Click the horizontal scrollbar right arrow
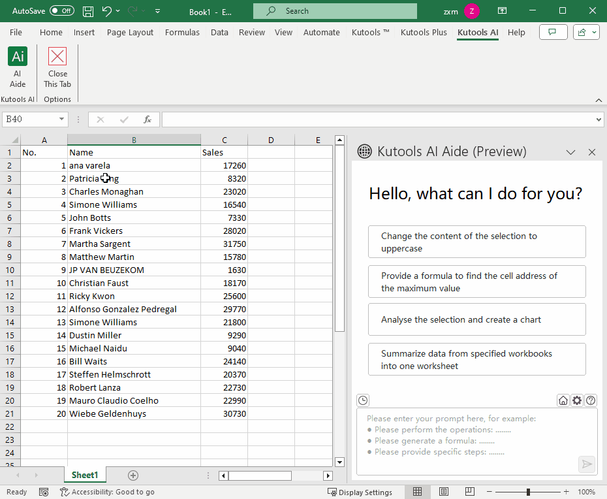Viewport: 607px width, 499px height. 328,475
